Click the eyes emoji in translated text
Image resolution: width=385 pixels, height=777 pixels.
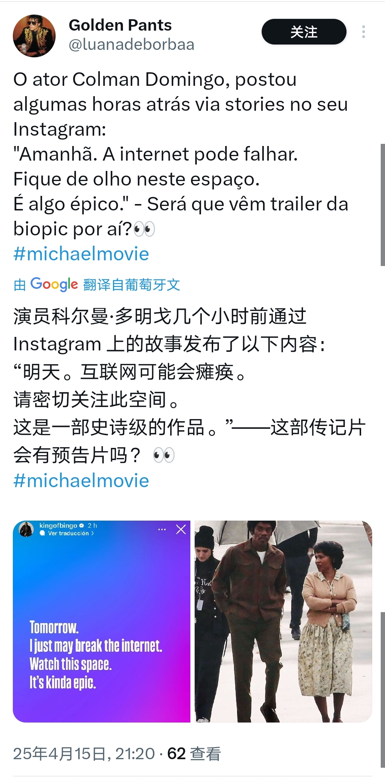tap(164, 455)
